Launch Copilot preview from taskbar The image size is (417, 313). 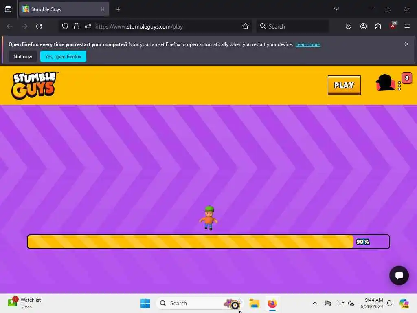coord(404,303)
